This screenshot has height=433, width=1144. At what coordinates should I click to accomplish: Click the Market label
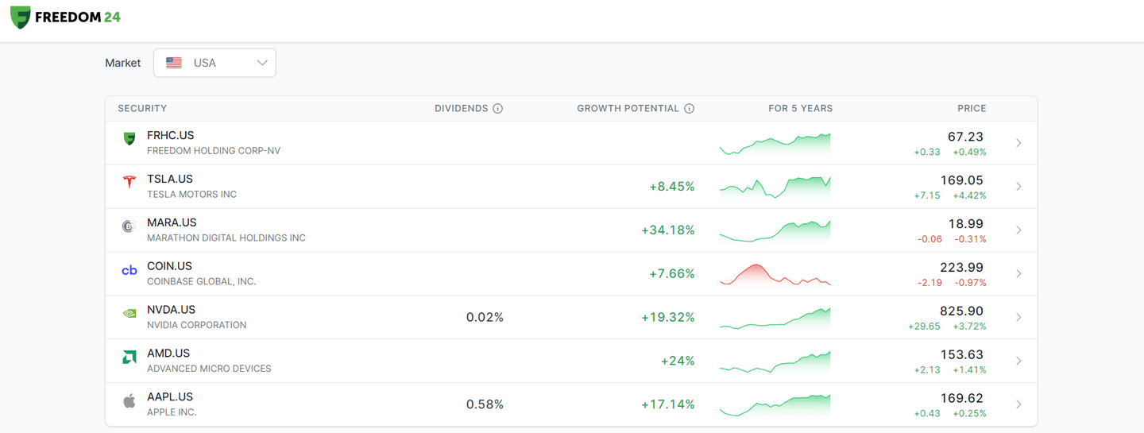[x=122, y=63]
